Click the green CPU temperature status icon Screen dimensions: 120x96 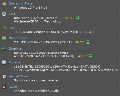tap(77, 18)
